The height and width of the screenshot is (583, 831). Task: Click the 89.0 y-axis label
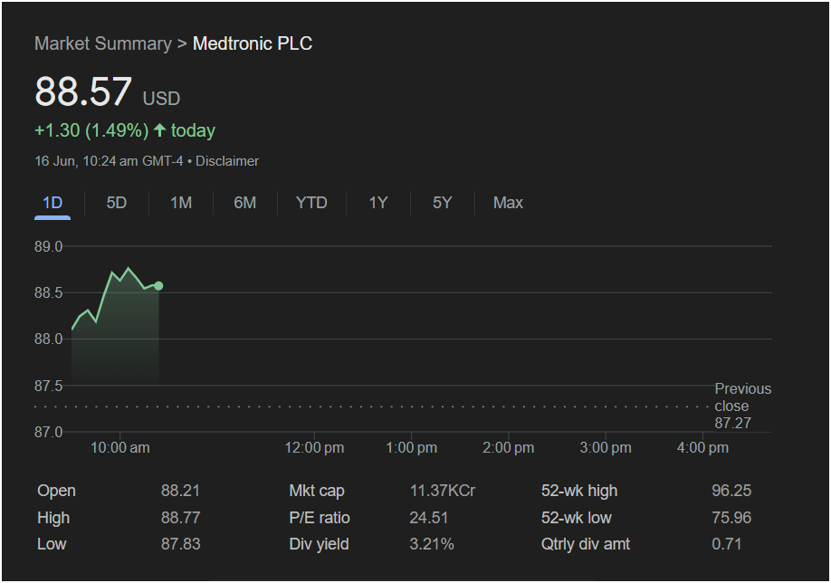pos(48,247)
